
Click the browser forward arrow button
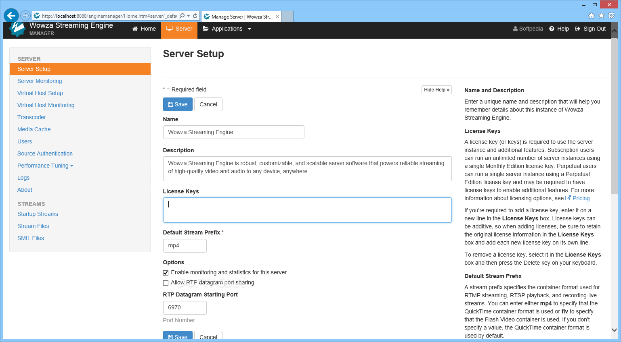(x=25, y=16)
